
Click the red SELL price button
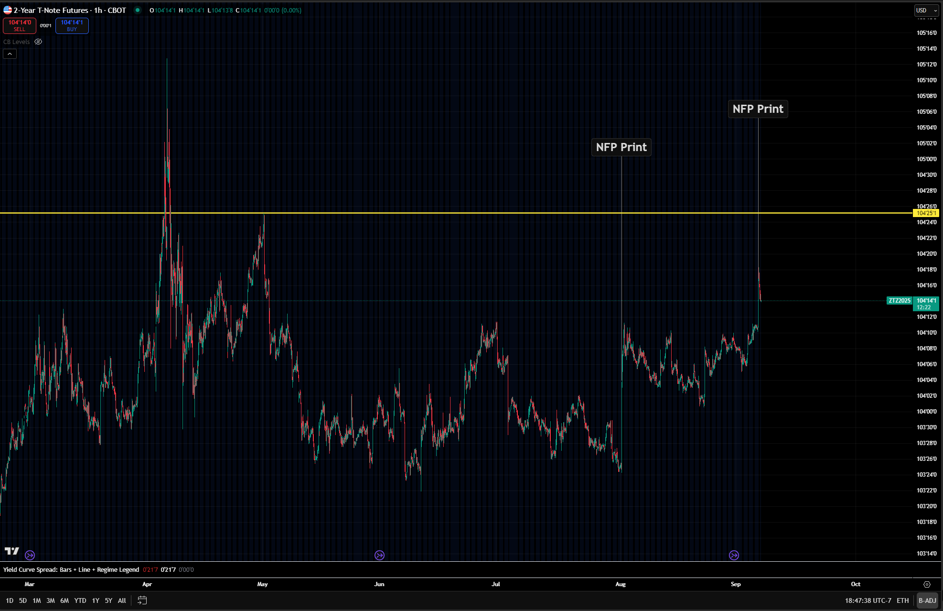click(20, 25)
